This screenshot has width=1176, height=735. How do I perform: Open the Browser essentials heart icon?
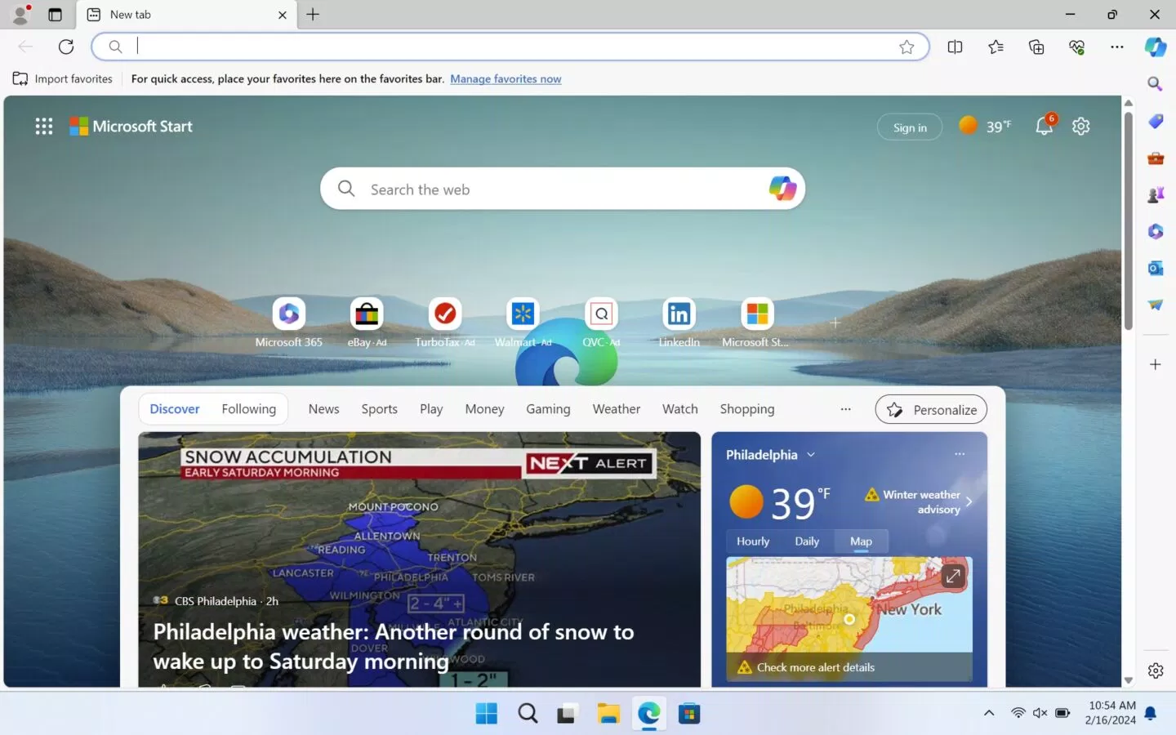1076,47
